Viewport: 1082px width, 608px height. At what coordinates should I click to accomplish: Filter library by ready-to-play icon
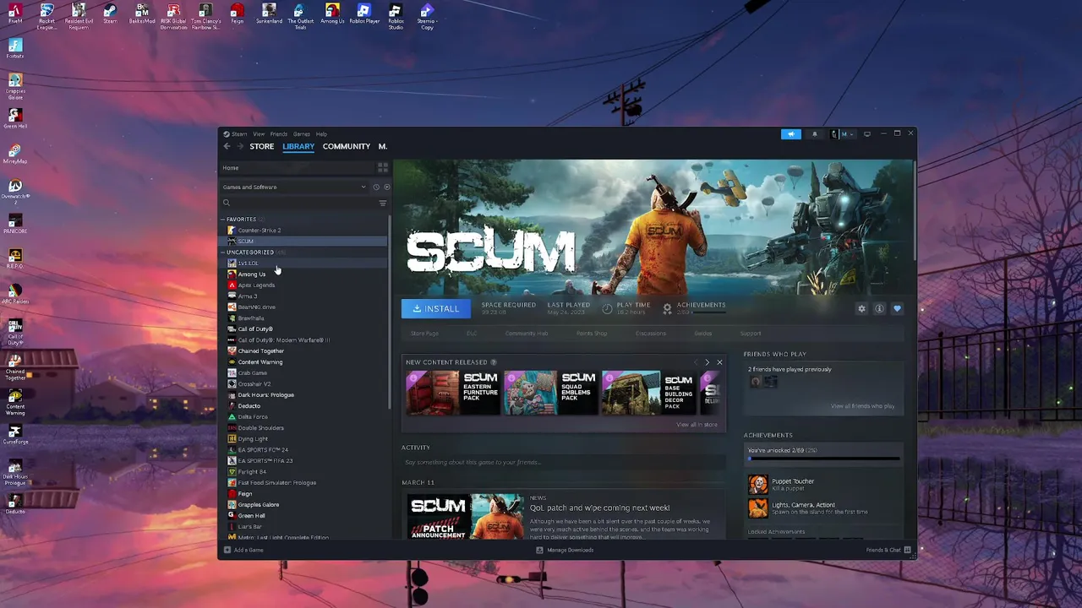click(x=386, y=187)
